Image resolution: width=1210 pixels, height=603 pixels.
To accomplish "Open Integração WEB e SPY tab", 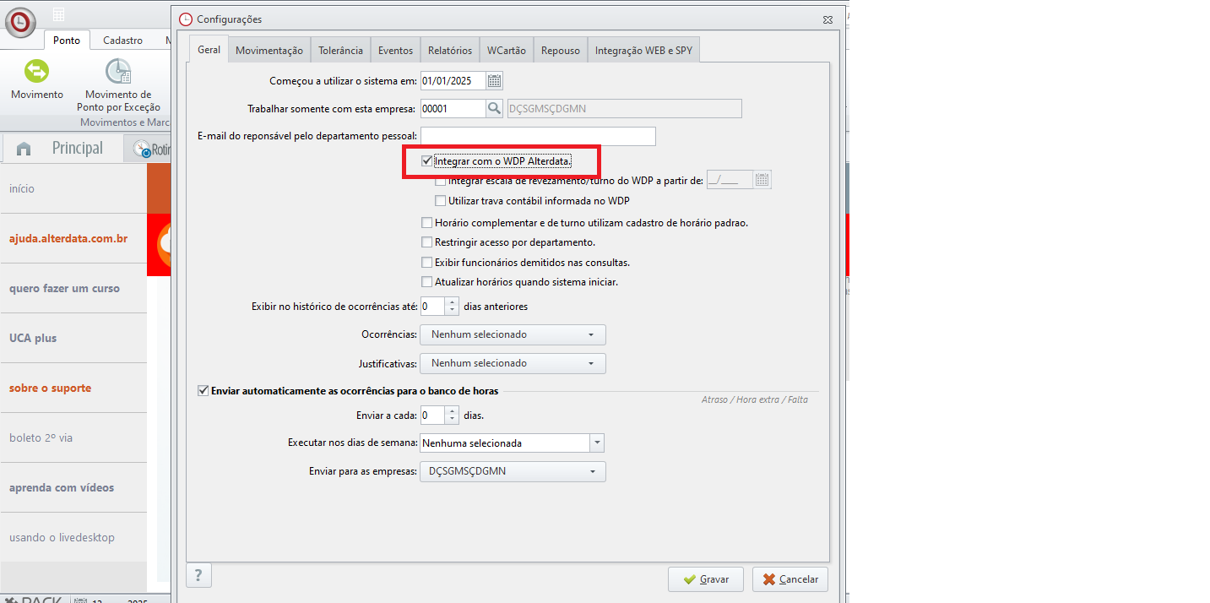I will tap(643, 50).
